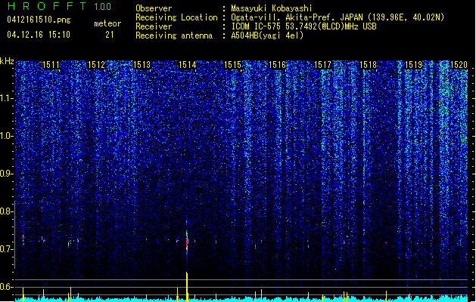Click the 'Observer' field label
This screenshot has height=302, width=476.
[154, 8]
